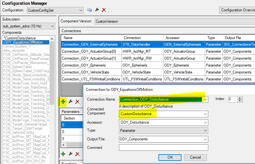Delete the configuration with the red X

pos(104,10)
